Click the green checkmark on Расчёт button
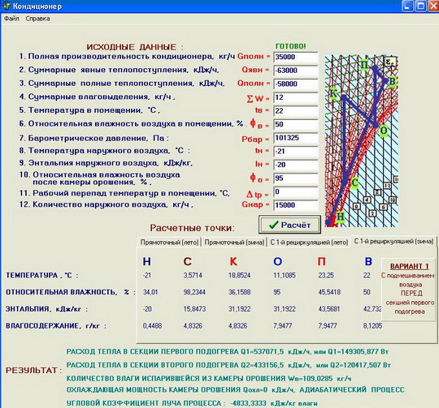This screenshot has width=439, height=408. point(273,225)
